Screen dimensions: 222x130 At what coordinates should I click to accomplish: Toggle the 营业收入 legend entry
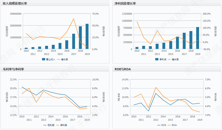click(51, 59)
